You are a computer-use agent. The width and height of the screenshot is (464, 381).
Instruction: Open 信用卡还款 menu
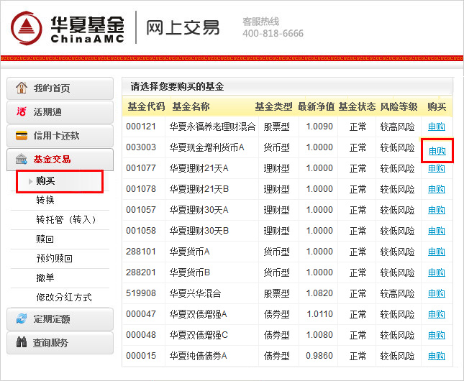click(x=60, y=136)
